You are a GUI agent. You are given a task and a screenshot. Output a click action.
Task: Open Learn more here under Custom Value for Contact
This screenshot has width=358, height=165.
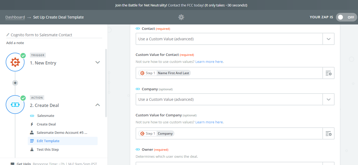209,62
